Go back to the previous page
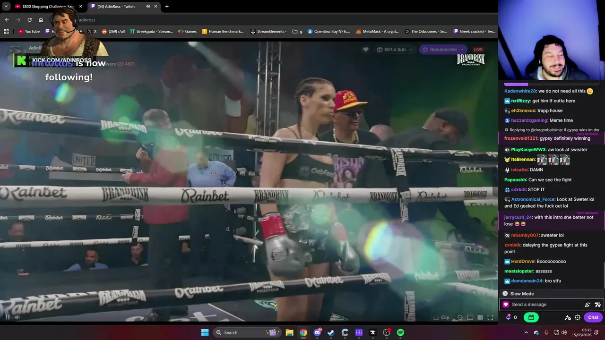Viewport: 605px width, 340px height. pos(7,20)
